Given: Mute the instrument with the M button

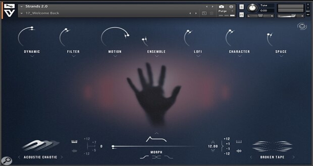Looking at the screenshot, I should (x=241, y=14).
